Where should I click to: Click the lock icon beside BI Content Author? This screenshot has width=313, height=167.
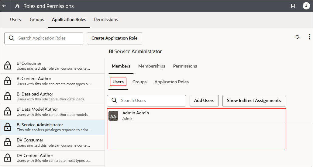[x=7, y=81]
